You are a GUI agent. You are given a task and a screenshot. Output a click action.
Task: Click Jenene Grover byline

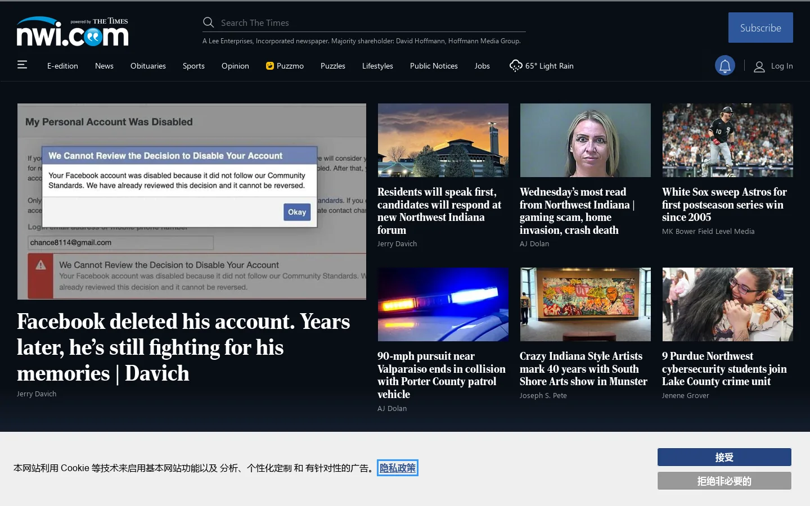(686, 396)
